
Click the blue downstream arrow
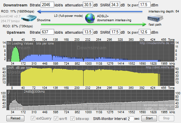coord(90,11)
